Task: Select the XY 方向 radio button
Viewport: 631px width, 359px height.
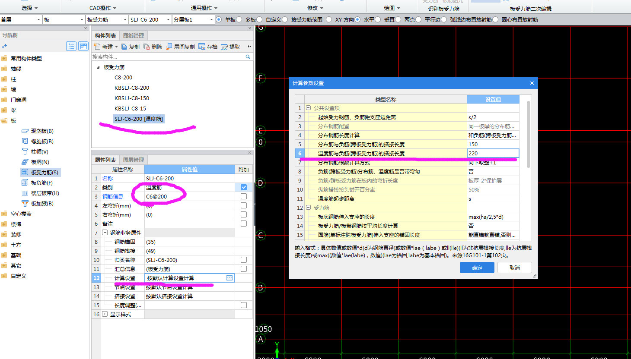Action: tap(329, 19)
